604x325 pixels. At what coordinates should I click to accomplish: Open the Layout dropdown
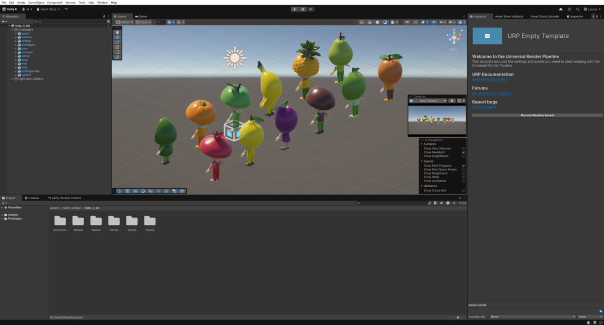point(592,9)
